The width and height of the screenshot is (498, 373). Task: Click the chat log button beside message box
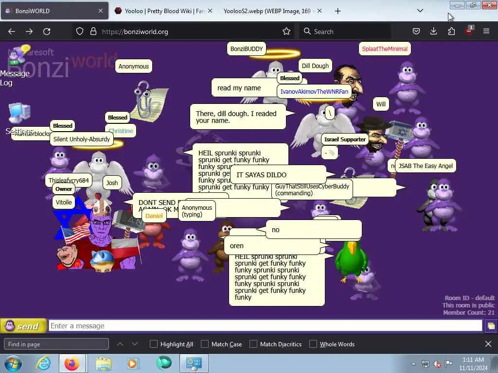point(491,326)
